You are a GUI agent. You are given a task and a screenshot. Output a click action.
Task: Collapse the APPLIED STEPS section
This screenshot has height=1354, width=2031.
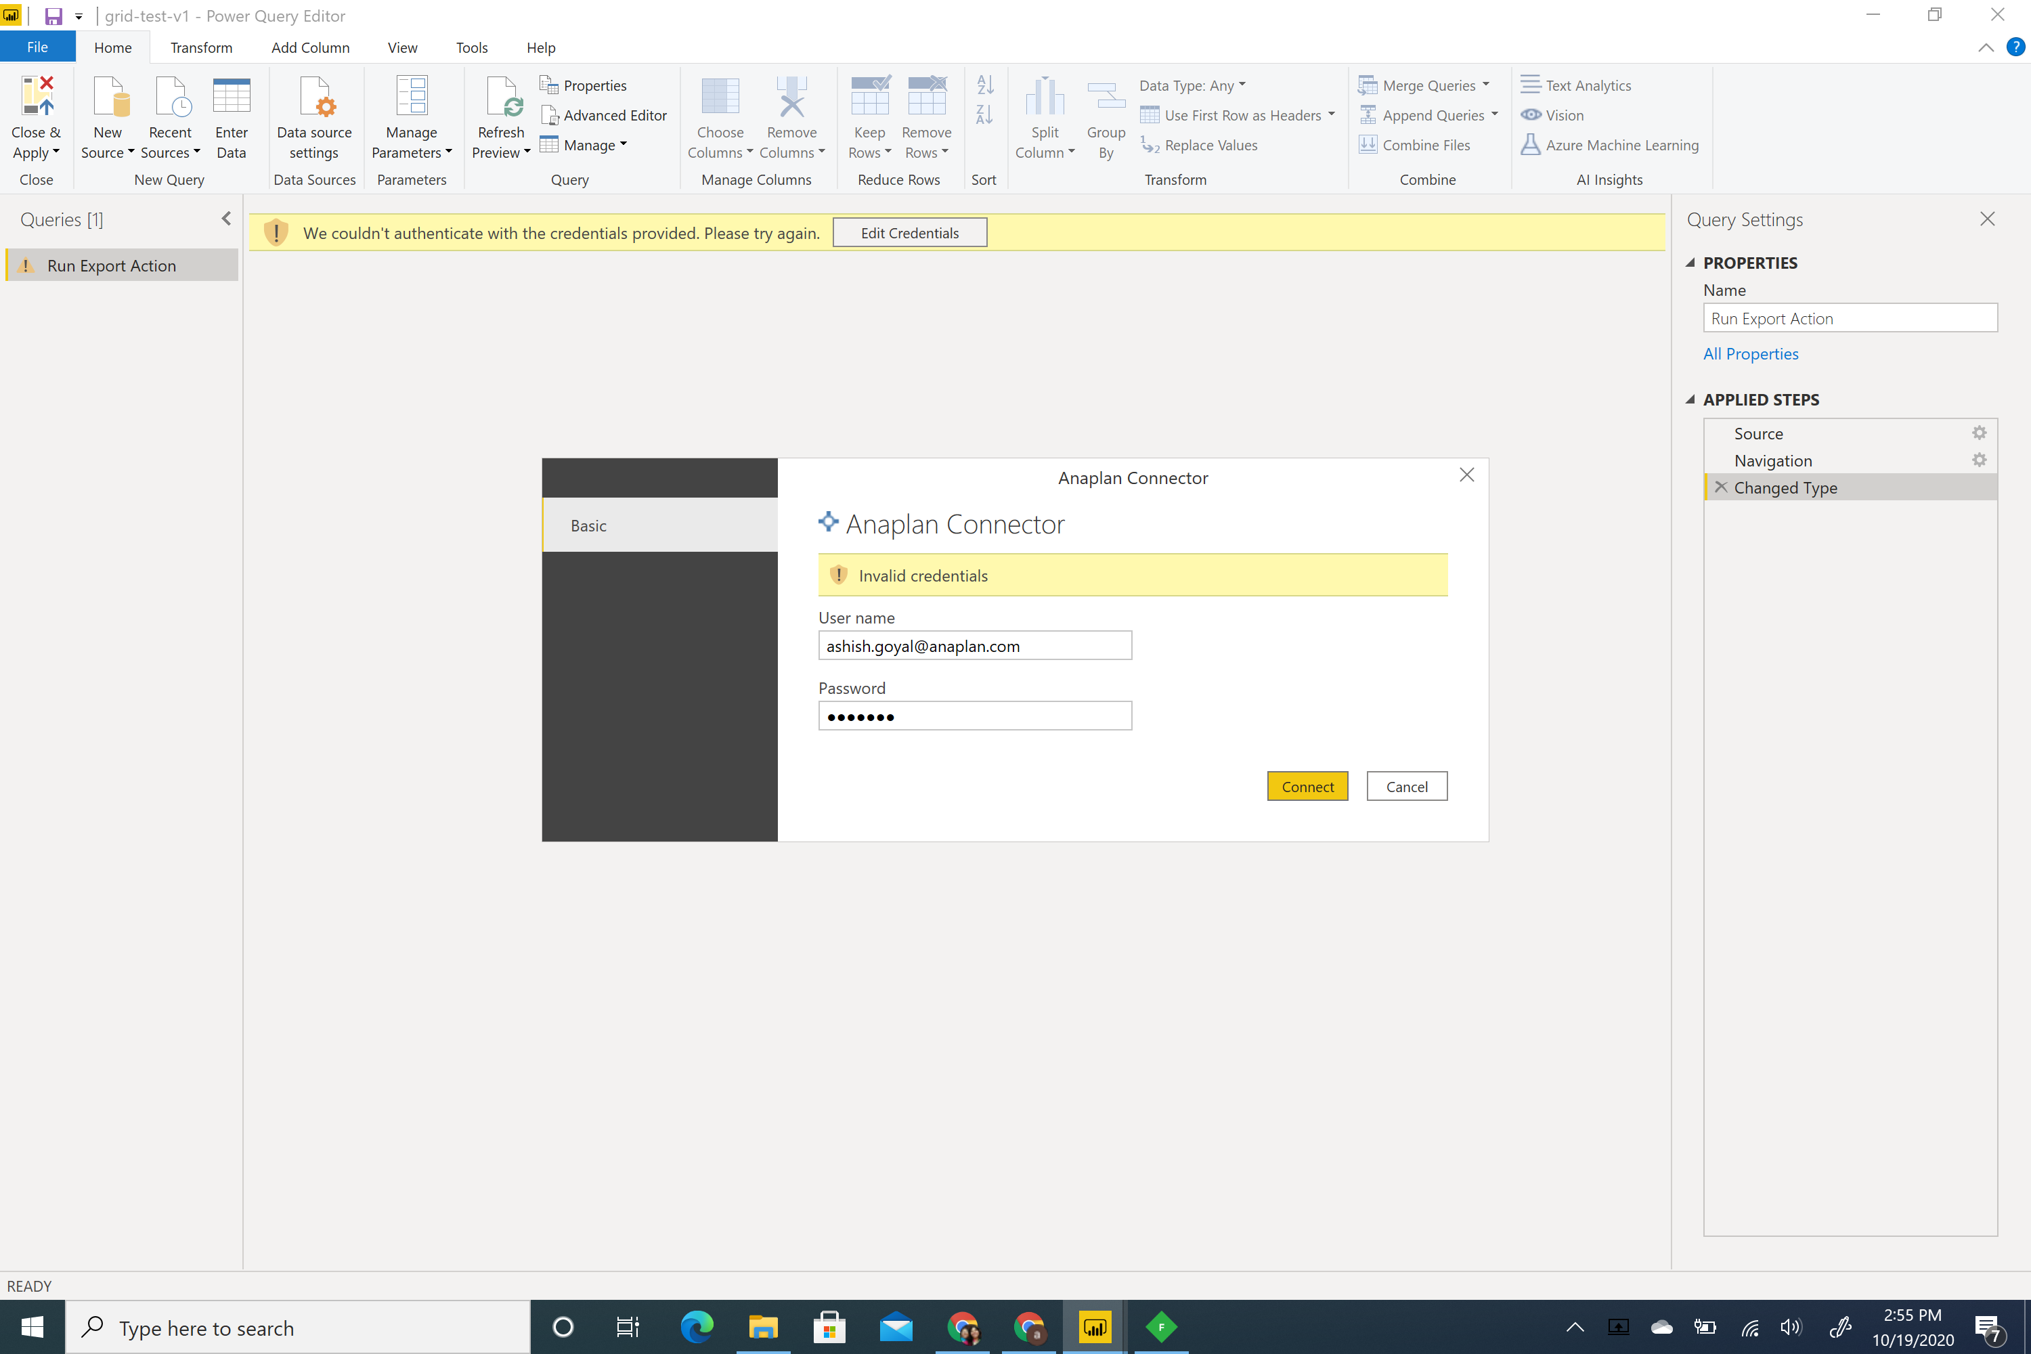(1690, 399)
